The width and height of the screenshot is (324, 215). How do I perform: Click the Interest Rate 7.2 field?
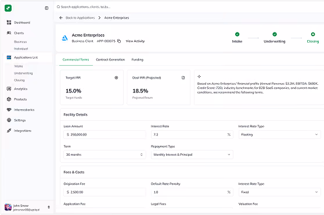tap(192, 135)
